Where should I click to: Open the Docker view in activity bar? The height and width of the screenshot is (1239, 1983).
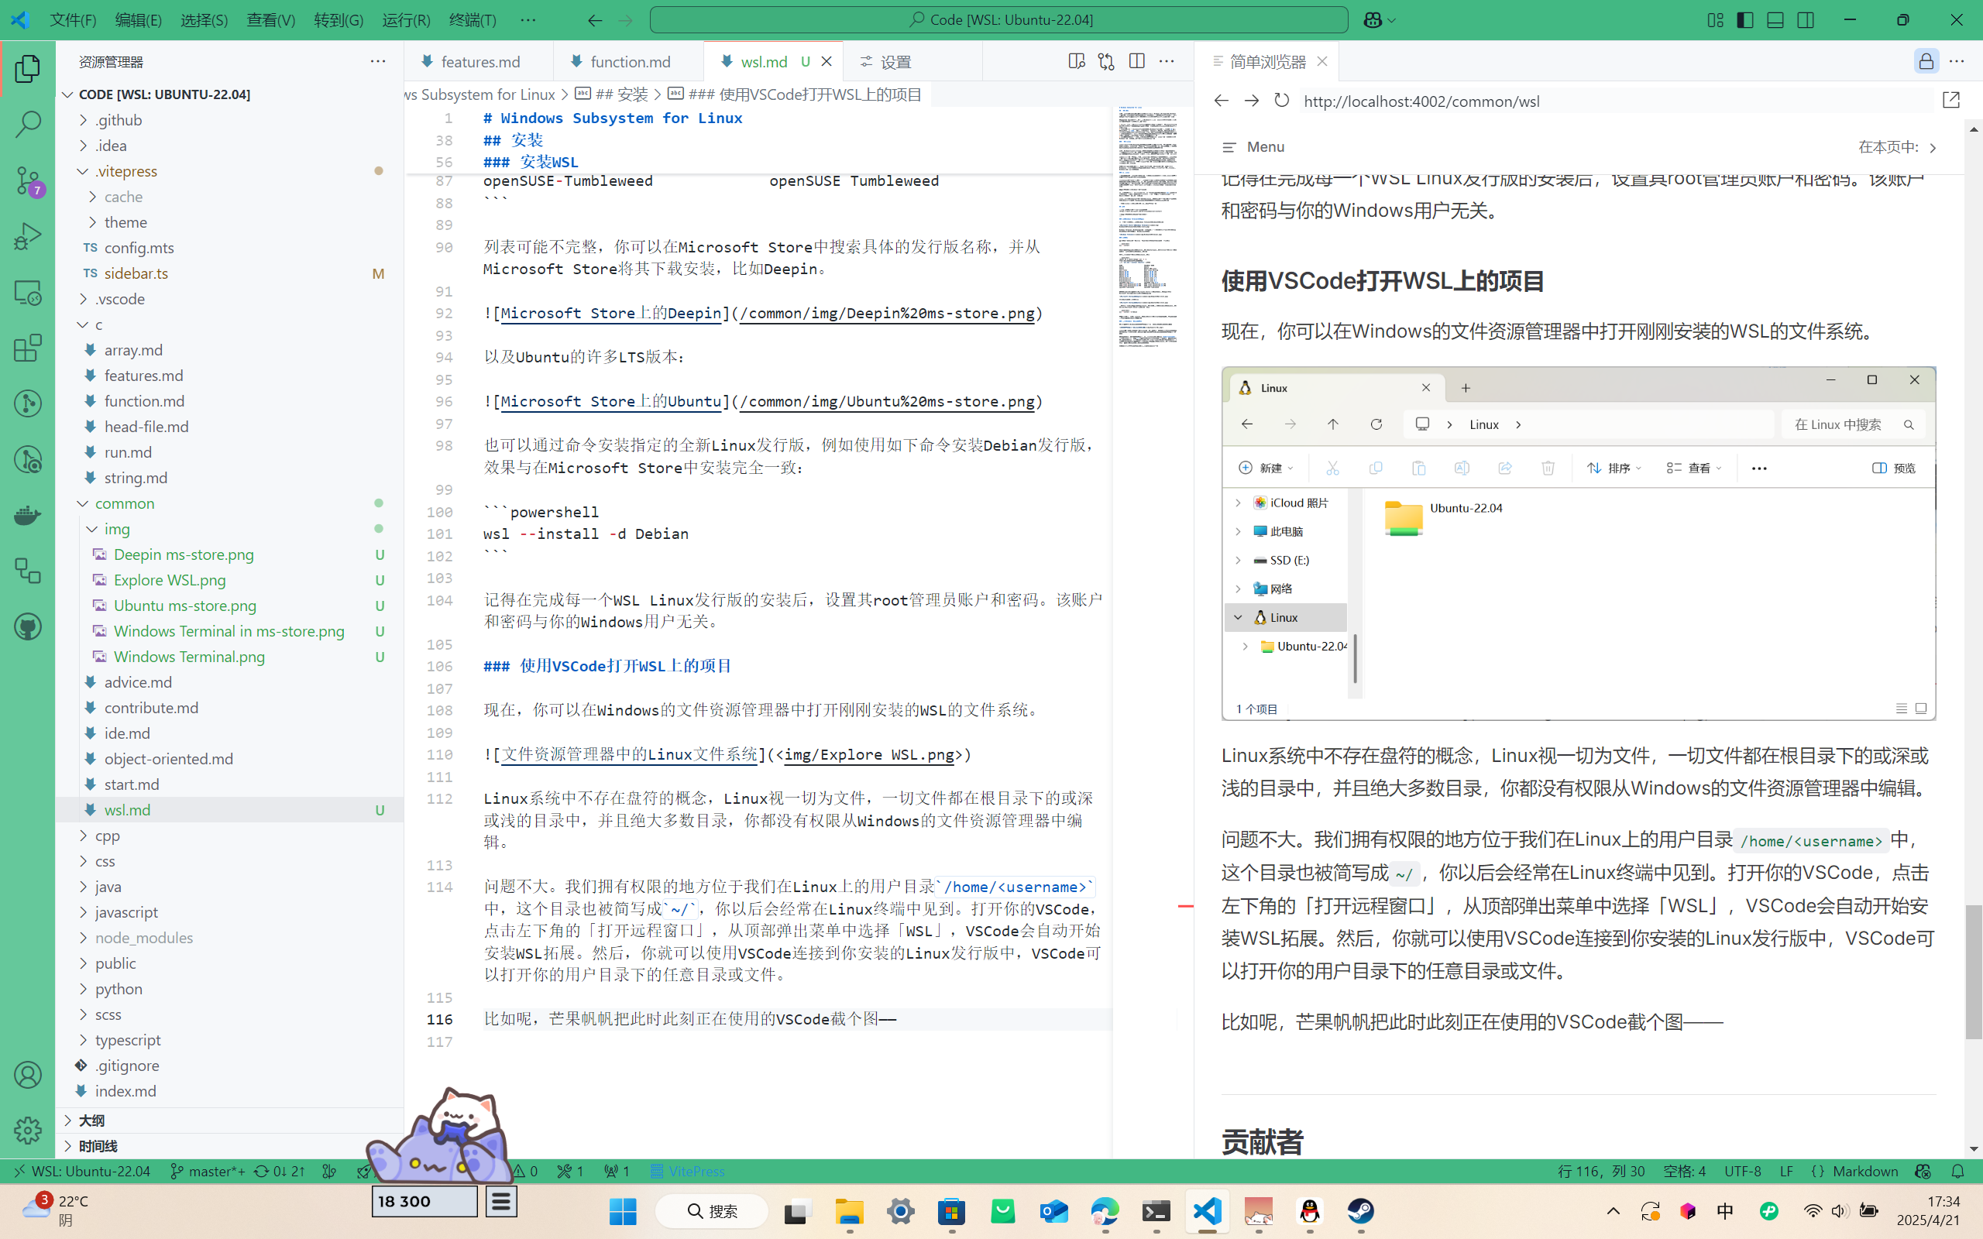[x=28, y=516]
